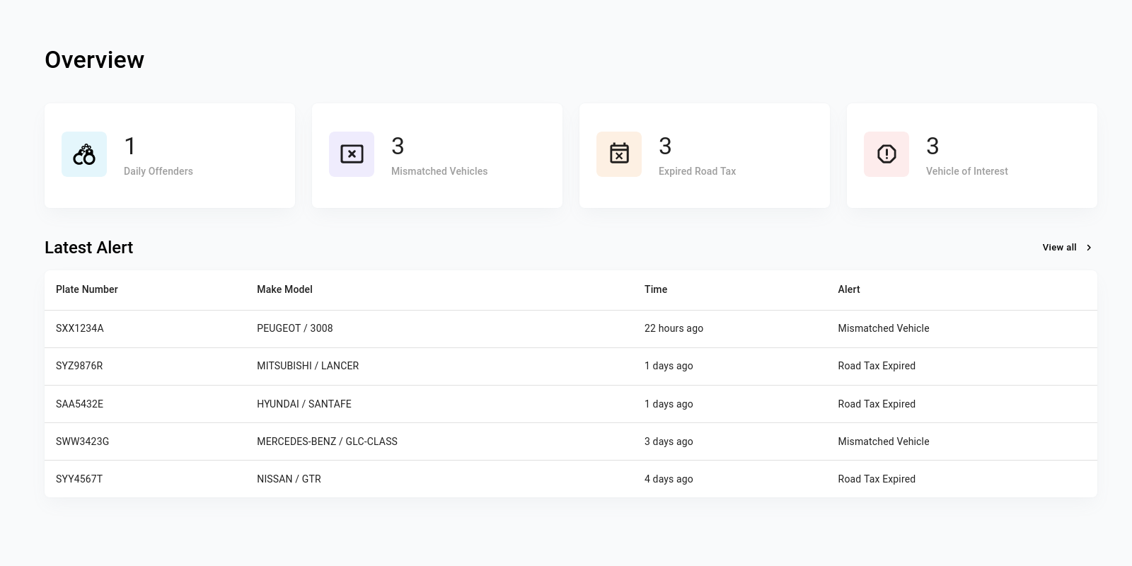The height and width of the screenshot is (566, 1132).
Task: Click the Vehicle of Interest count 3
Action: pyautogui.click(x=932, y=146)
